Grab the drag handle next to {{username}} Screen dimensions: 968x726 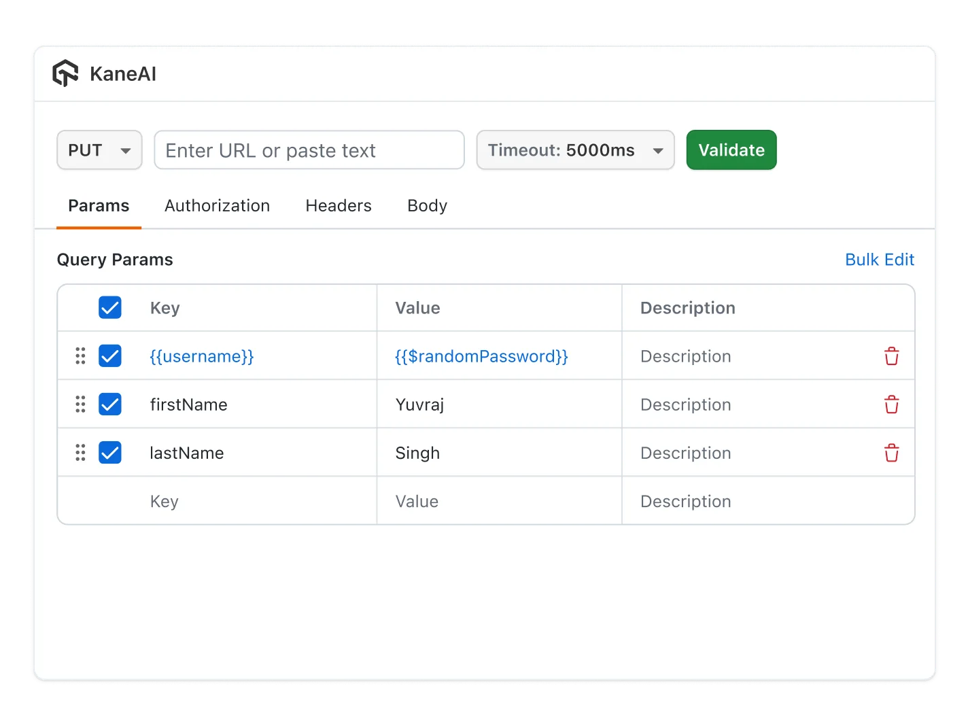point(80,356)
